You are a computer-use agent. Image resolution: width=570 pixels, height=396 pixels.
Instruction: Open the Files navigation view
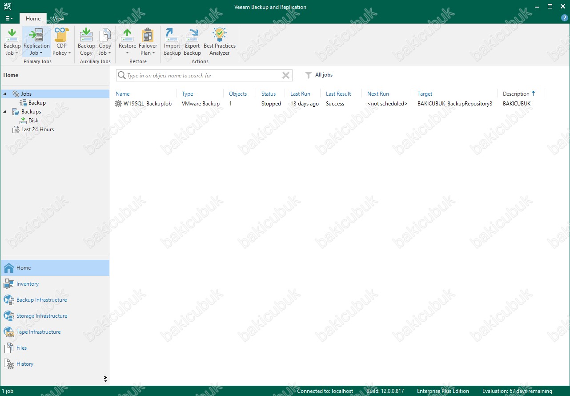coord(55,348)
